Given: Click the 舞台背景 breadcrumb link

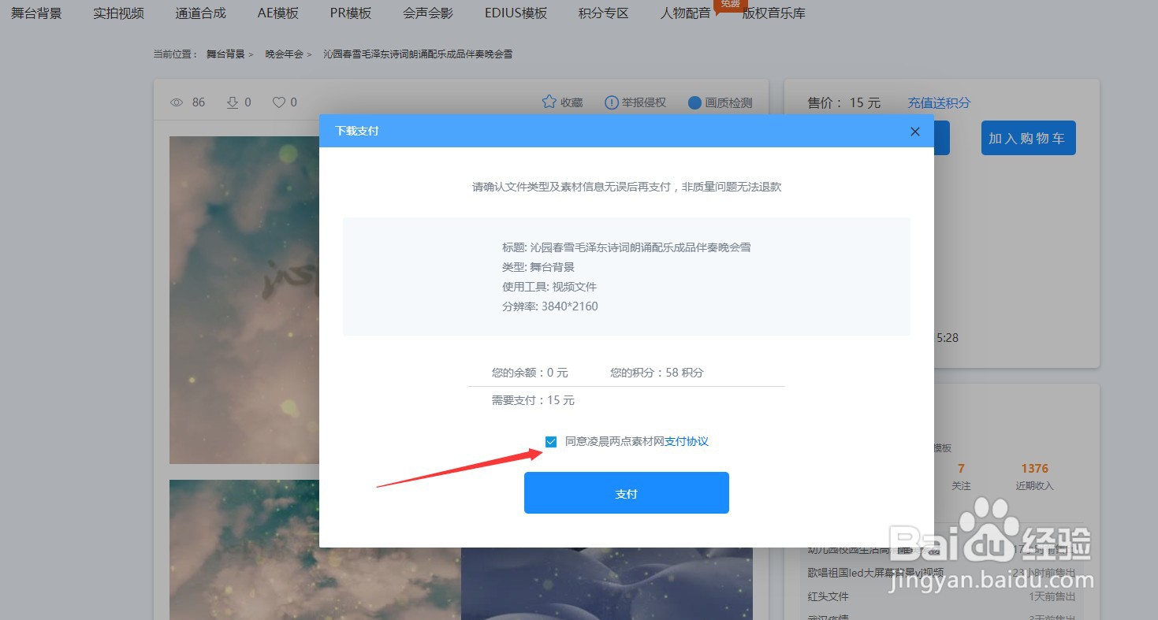Looking at the screenshot, I should 225,54.
